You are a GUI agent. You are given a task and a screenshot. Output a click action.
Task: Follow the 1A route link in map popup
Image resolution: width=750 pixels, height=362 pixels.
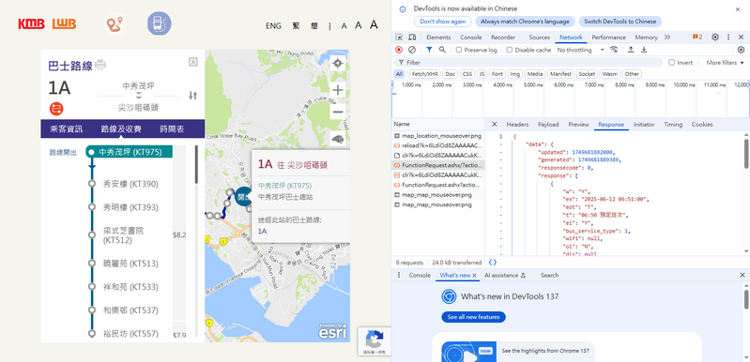[x=263, y=231]
